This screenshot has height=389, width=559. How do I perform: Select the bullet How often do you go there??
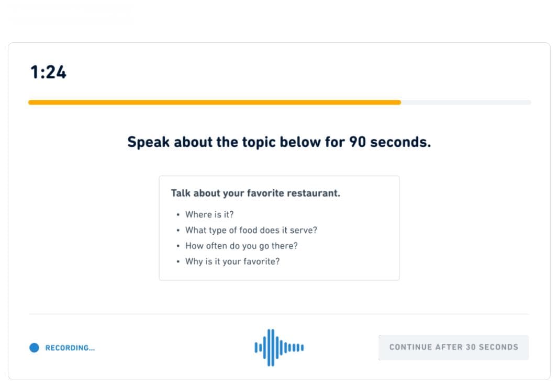point(241,246)
